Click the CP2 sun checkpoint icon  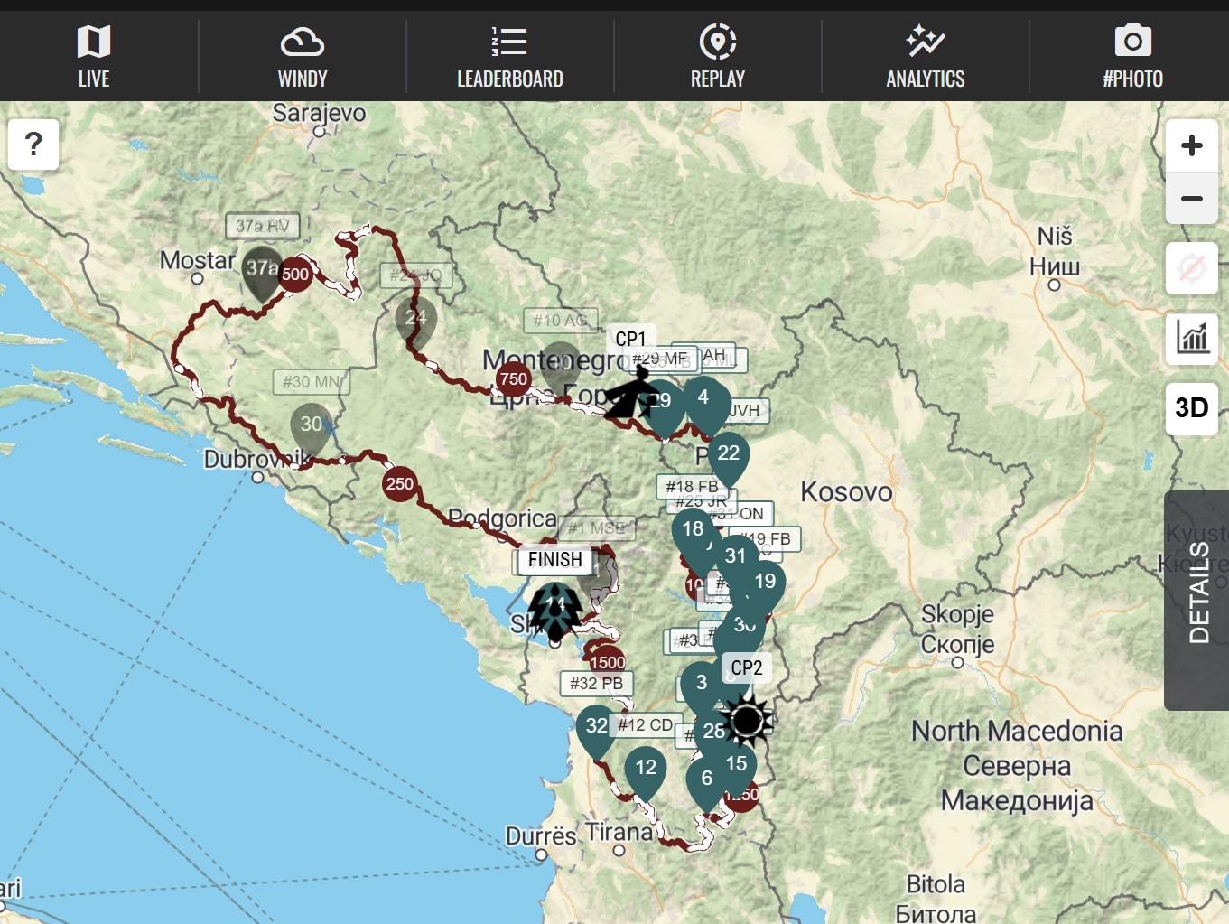pyautogui.click(x=746, y=721)
